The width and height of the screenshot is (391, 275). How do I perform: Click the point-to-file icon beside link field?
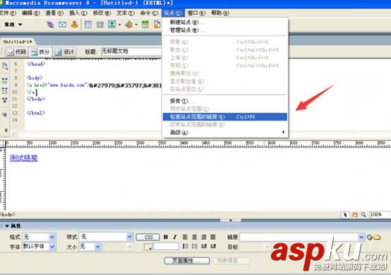(370, 238)
